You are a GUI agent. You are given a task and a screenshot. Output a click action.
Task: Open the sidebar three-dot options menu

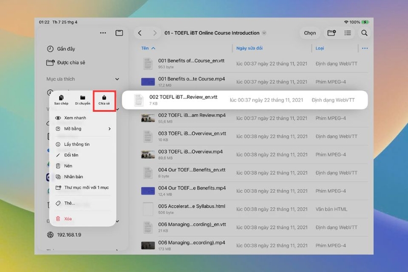103,33
